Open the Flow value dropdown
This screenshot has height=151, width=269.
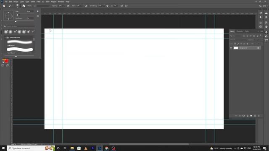click(x=82, y=6)
